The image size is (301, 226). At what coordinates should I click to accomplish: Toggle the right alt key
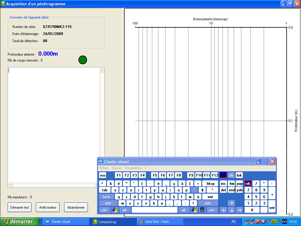183,210
